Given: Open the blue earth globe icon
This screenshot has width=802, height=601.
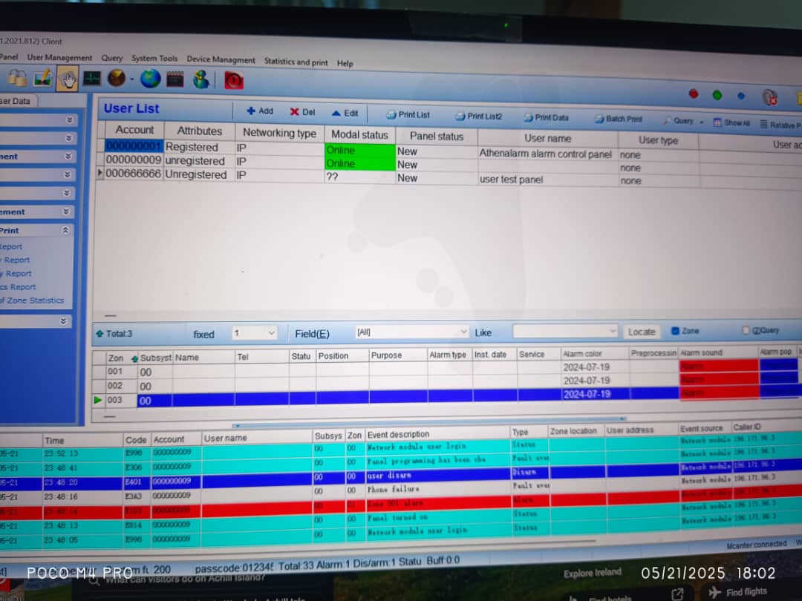Looking at the screenshot, I should (x=150, y=79).
